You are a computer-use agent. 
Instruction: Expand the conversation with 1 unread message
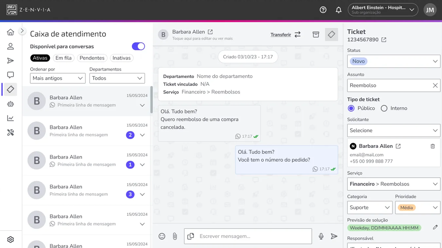[142, 165]
